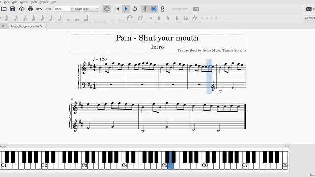Select the rest input icon
Image resolution: width=315 pixels, height=177 pixels.
(140, 18)
